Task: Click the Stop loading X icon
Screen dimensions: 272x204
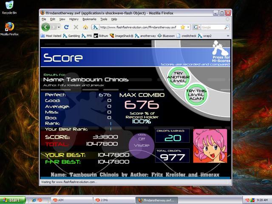Action: [76, 27]
